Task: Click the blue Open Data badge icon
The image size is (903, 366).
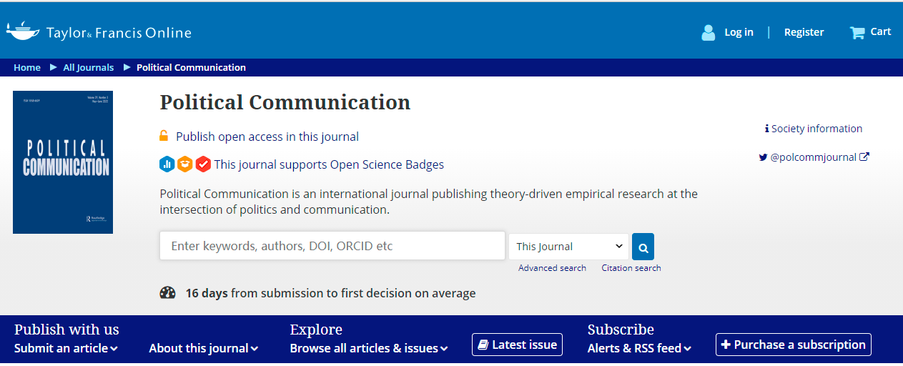Action: pos(167,164)
